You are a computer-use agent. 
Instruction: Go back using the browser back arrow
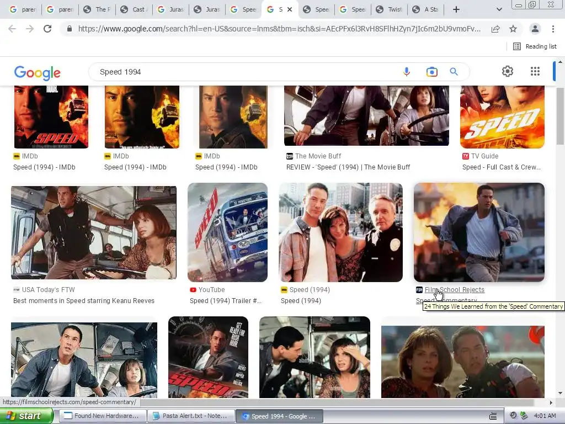pyautogui.click(x=12, y=29)
